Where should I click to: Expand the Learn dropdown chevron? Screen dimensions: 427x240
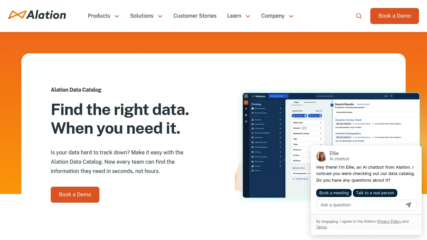[x=248, y=16]
